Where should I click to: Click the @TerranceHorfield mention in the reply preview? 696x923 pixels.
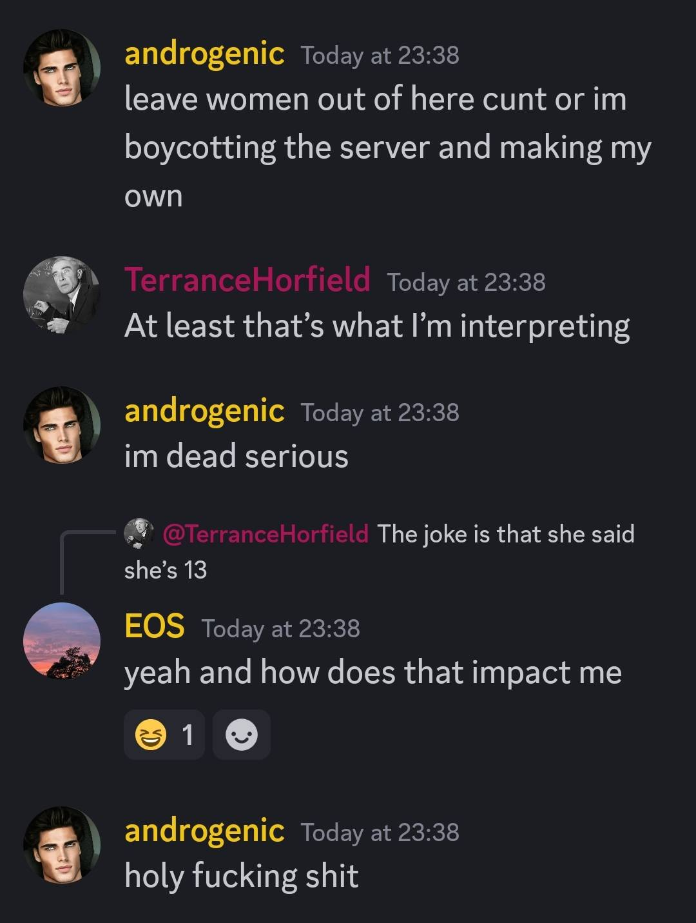point(266,534)
